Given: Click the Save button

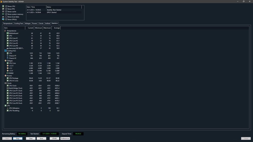Looking at the screenshot, I should (41, 138).
